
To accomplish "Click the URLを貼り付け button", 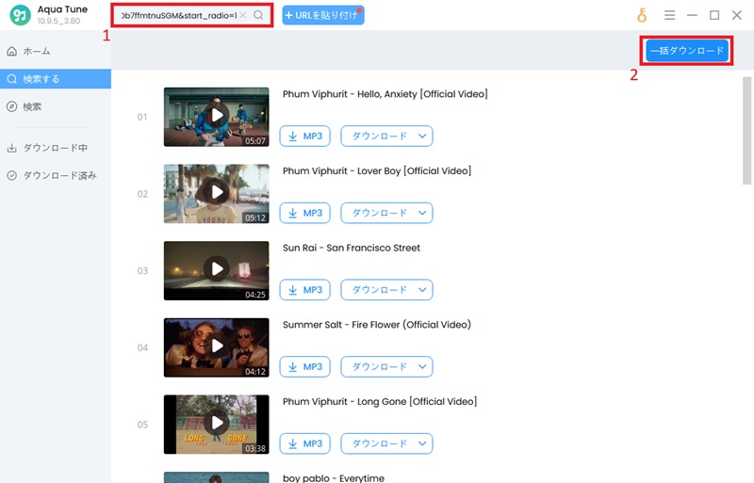I will [x=322, y=15].
